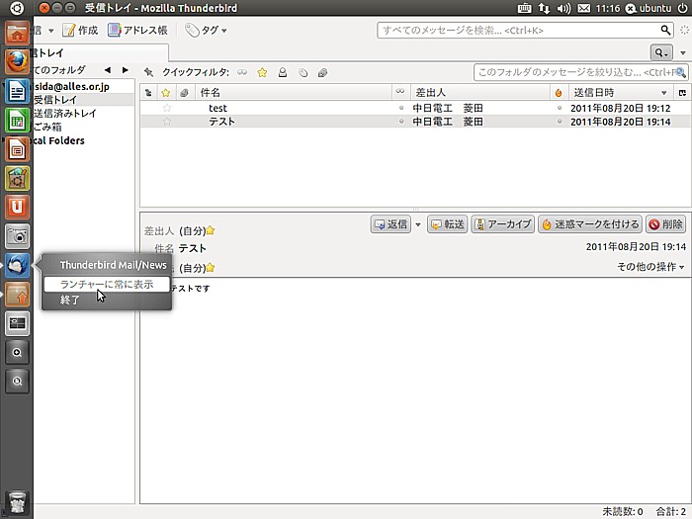Select Local Folders in folder tree
Screen dimensions: 692x519
point(58,140)
